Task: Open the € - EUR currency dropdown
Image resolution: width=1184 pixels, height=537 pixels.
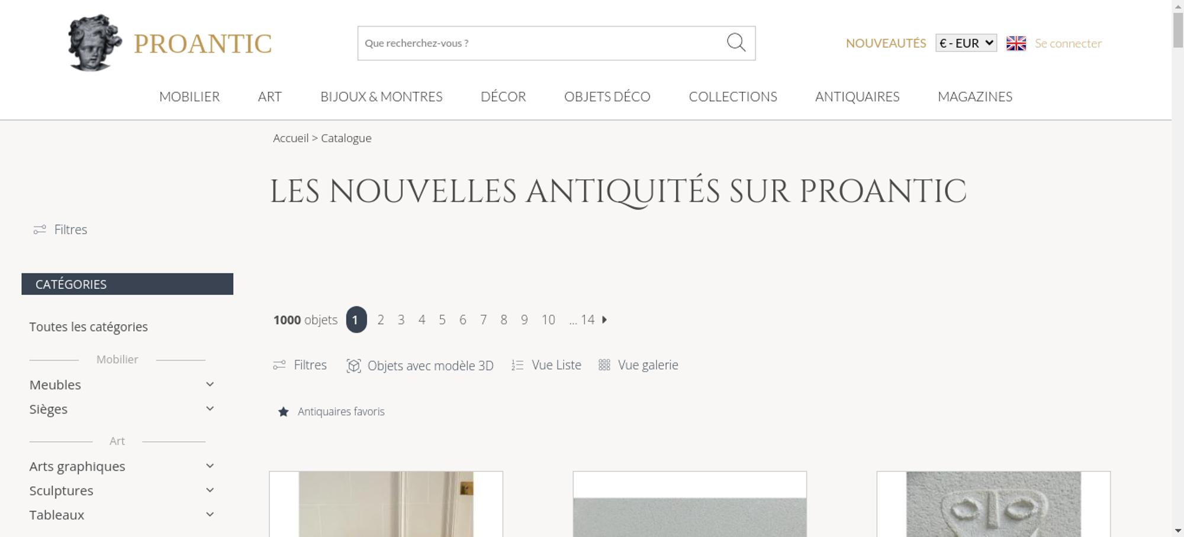Action: [966, 43]
